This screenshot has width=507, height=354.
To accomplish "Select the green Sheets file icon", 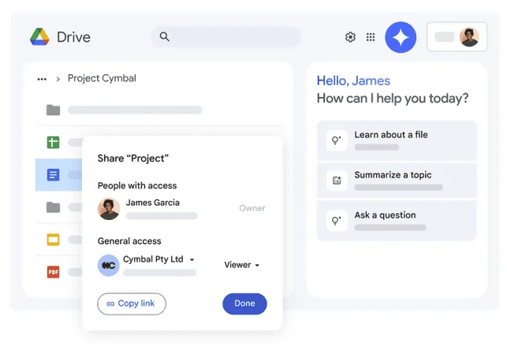I will click(x=53, y=142).
